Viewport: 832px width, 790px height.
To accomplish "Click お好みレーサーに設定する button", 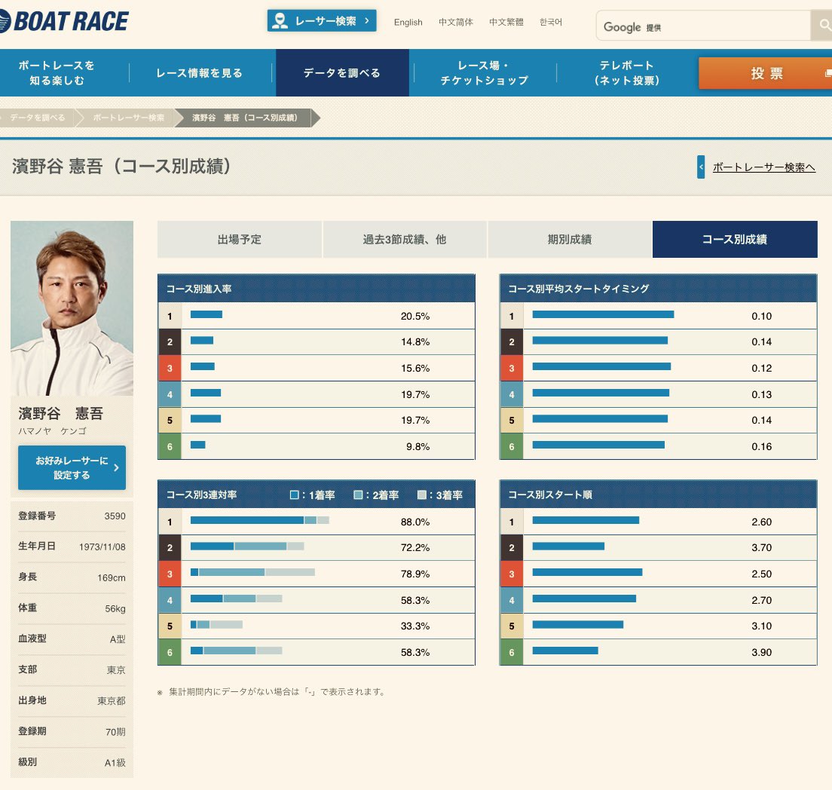I will click(x=72, y=467).
